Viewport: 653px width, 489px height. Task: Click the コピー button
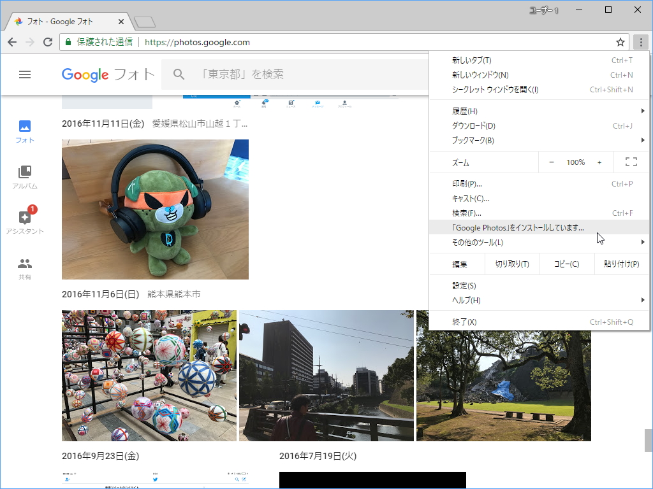[x=566, y=264]
